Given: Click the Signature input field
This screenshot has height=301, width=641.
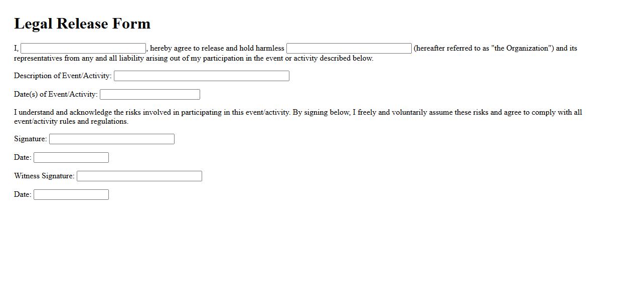Looking at the screenshot, I should click(111, 139).
